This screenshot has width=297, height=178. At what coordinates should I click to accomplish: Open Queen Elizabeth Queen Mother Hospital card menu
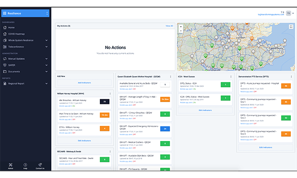(171, 76)
